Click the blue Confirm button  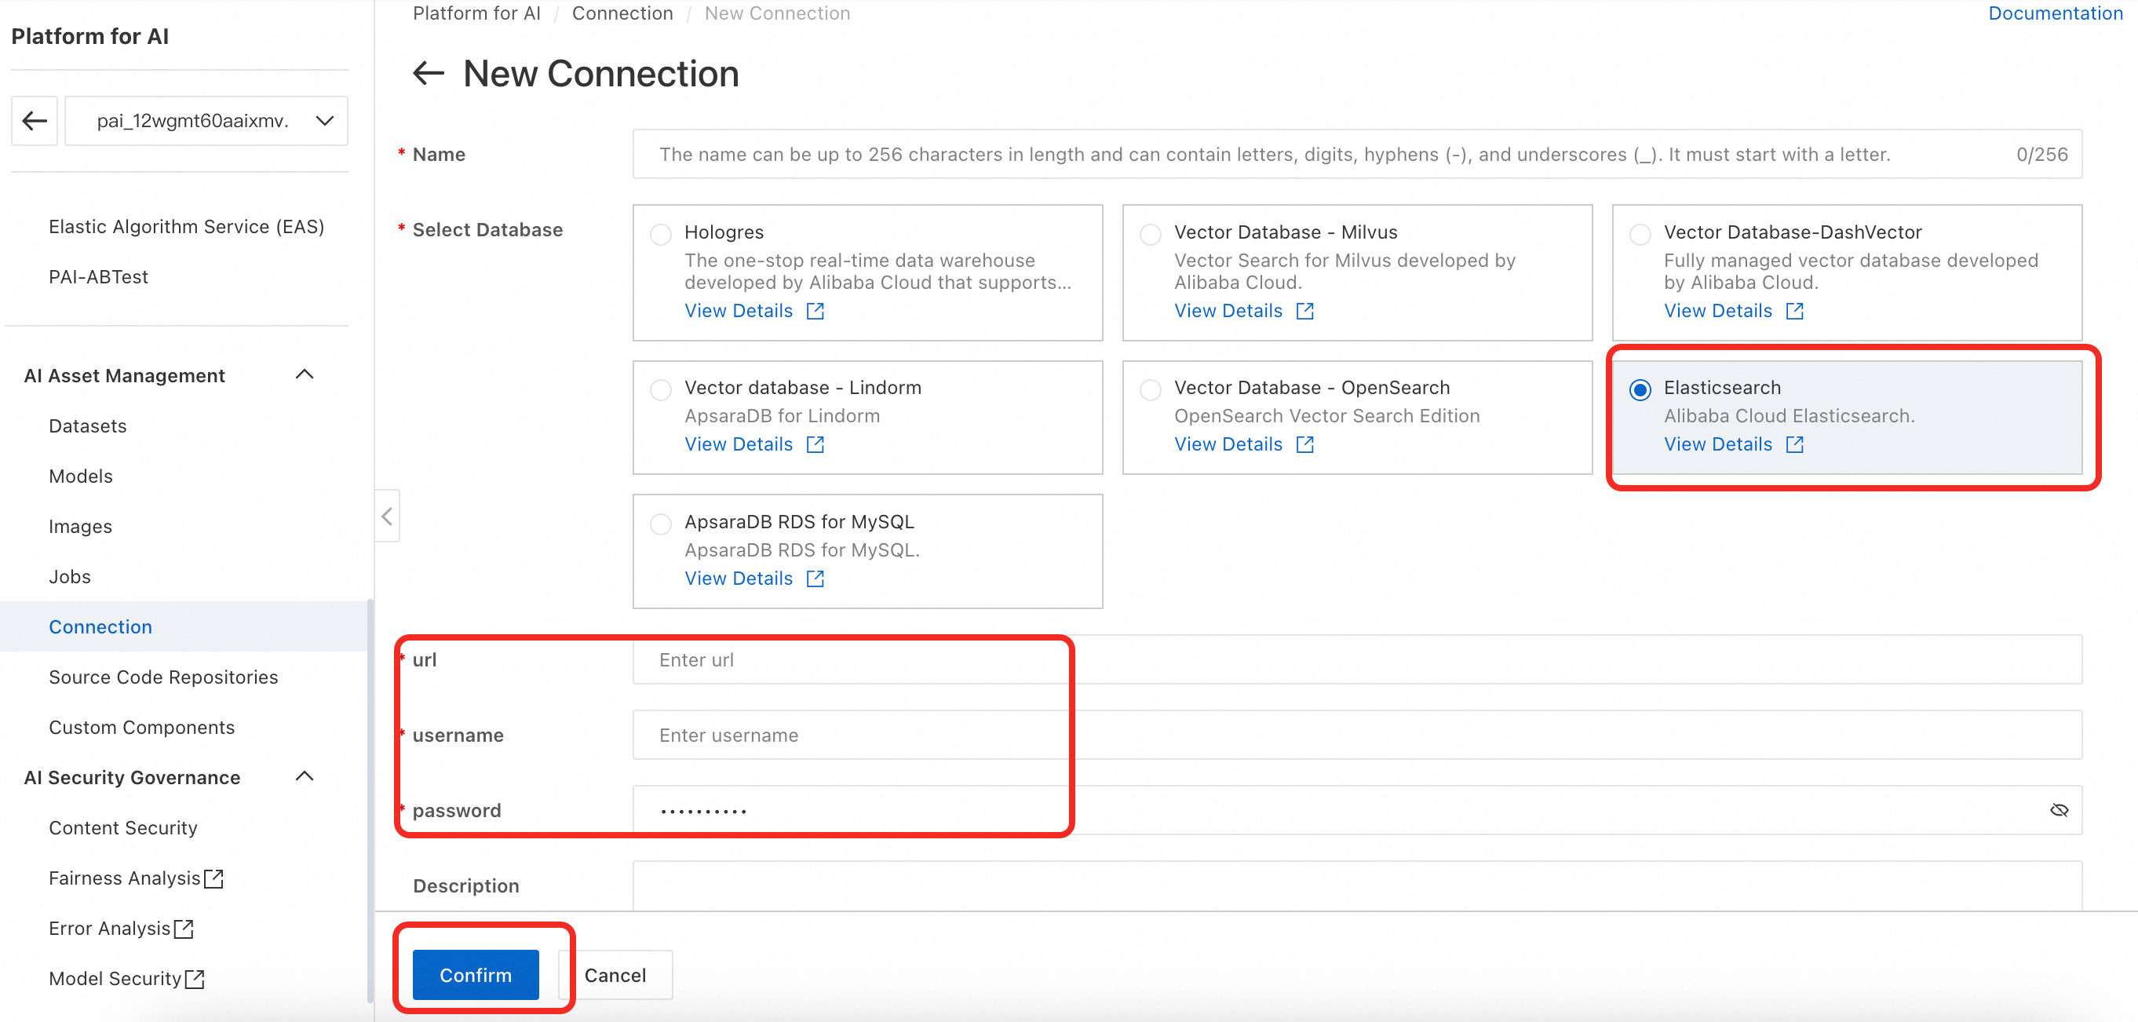[x=476, y=975]
